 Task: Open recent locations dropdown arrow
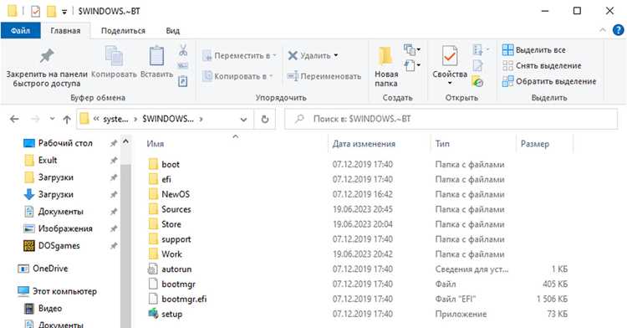click(x=52, y=119)
